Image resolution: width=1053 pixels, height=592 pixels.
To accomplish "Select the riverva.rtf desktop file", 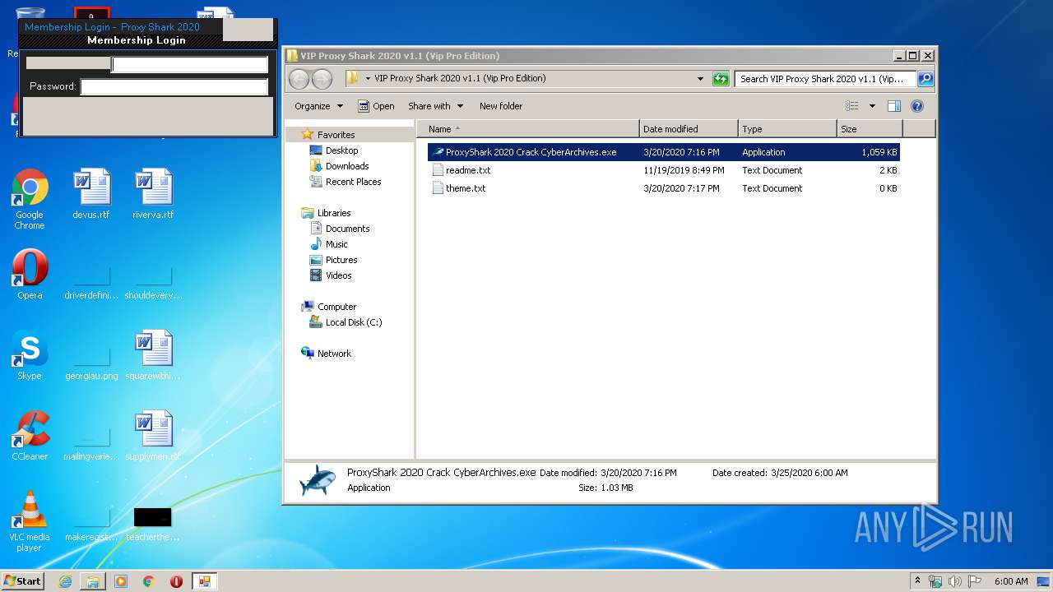I will pos(154,194).
